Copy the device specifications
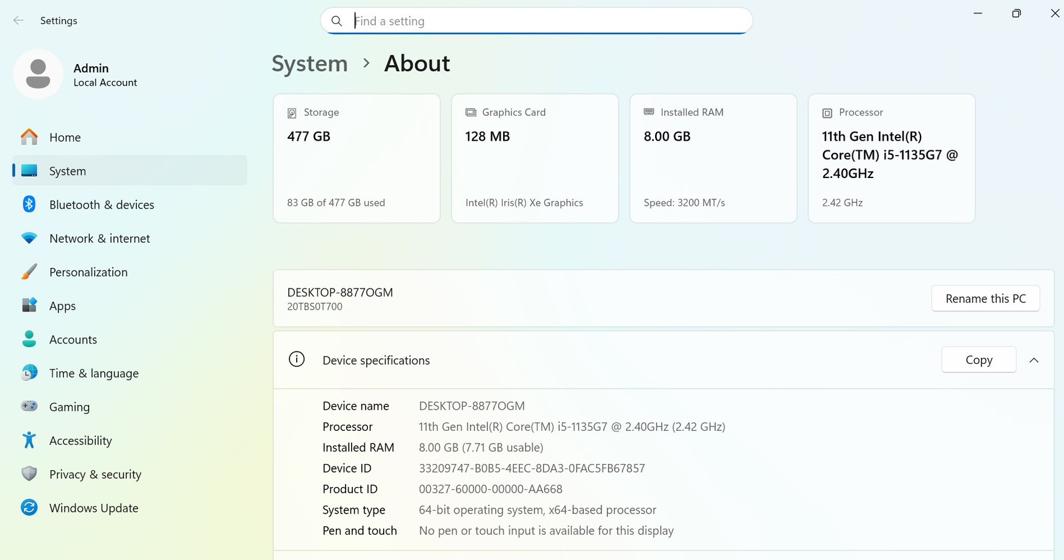The width and height of the screenshot is (1064, 560). tap(978, 360)
